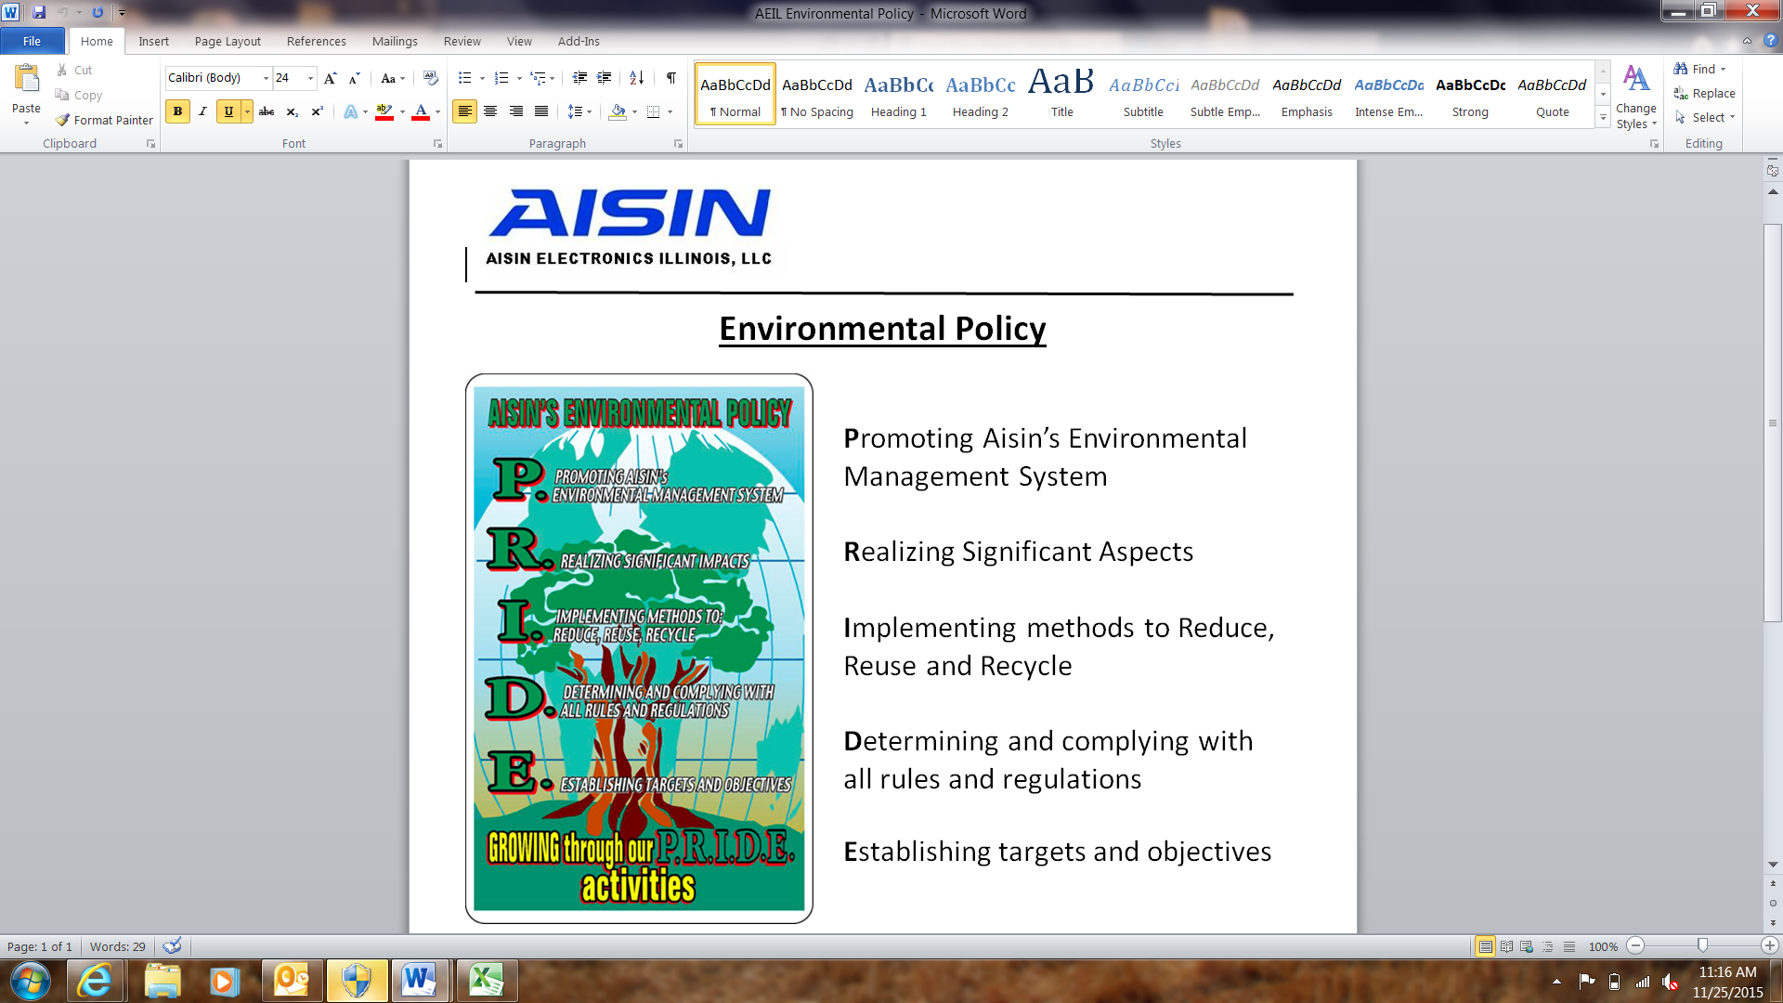Image resolution: width=1783 pixels, height=1003 pixels.
Task: Open the font name dropdown
Action: point(266,78)
